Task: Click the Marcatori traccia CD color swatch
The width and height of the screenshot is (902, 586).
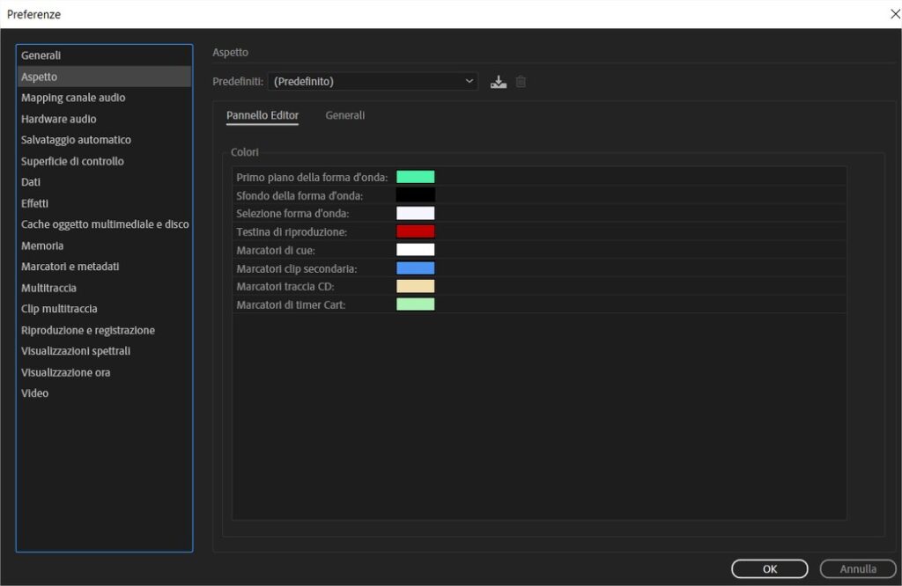Action: click(x=415, y=287)
